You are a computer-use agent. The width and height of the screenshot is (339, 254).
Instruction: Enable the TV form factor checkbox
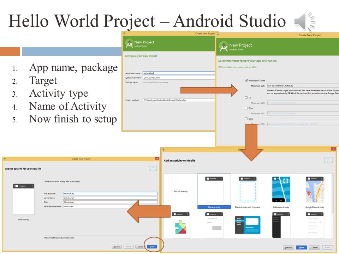(246, 97)
